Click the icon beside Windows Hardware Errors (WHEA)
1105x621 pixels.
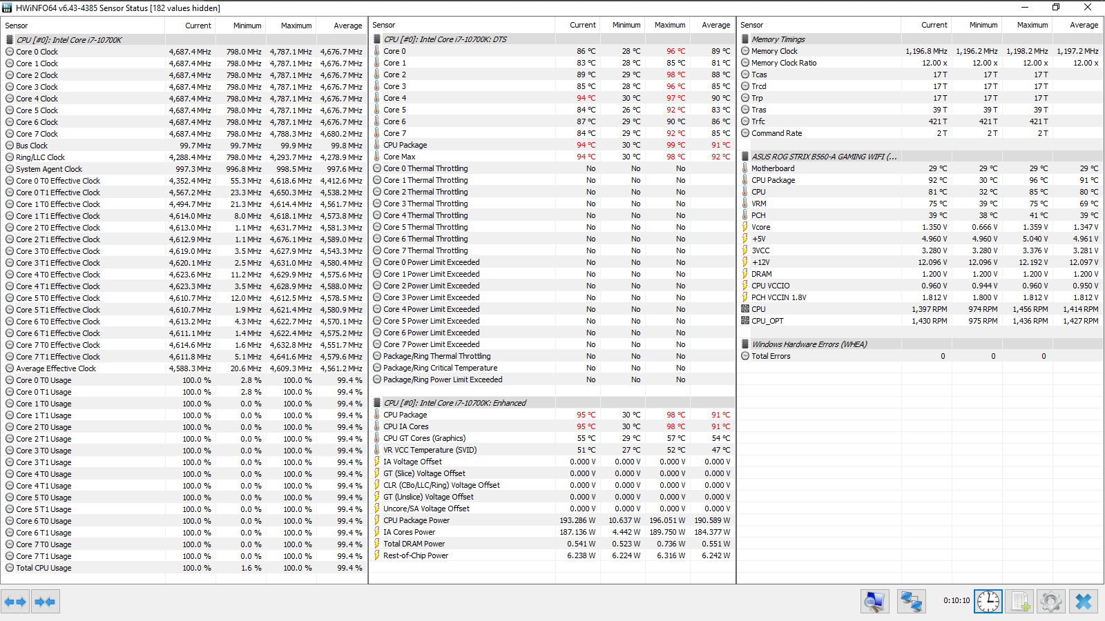click(745, 344)
